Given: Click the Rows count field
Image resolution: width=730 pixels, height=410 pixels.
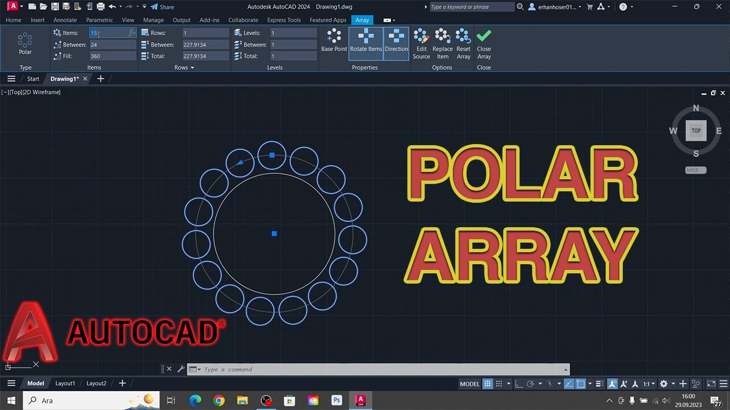Looking at the screenshot, I should [205, 33].
